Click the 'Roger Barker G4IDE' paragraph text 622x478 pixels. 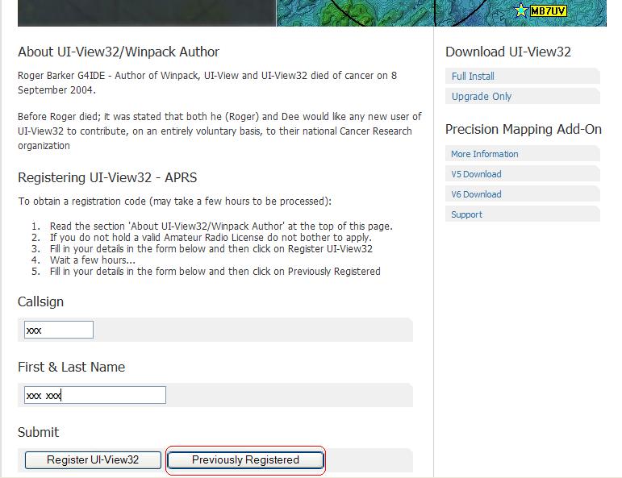tap(207, 82)
